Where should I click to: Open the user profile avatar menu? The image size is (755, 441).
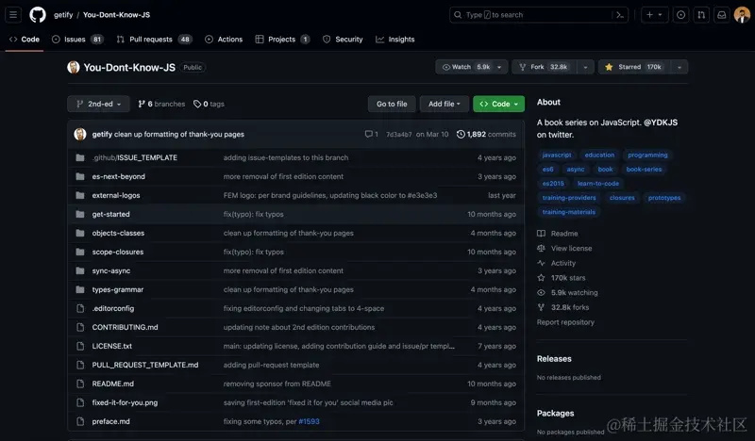pos(742,15)
